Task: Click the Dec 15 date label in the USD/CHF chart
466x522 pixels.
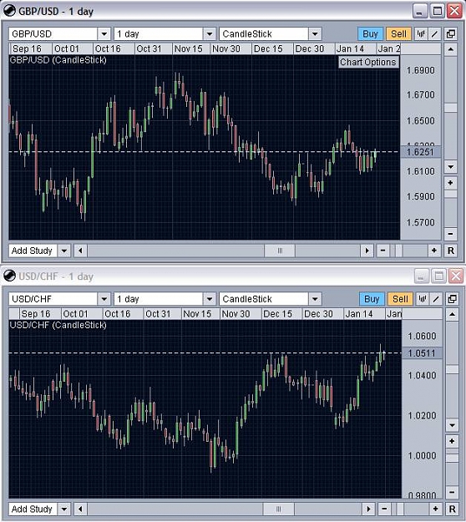Action: (277, 314)
